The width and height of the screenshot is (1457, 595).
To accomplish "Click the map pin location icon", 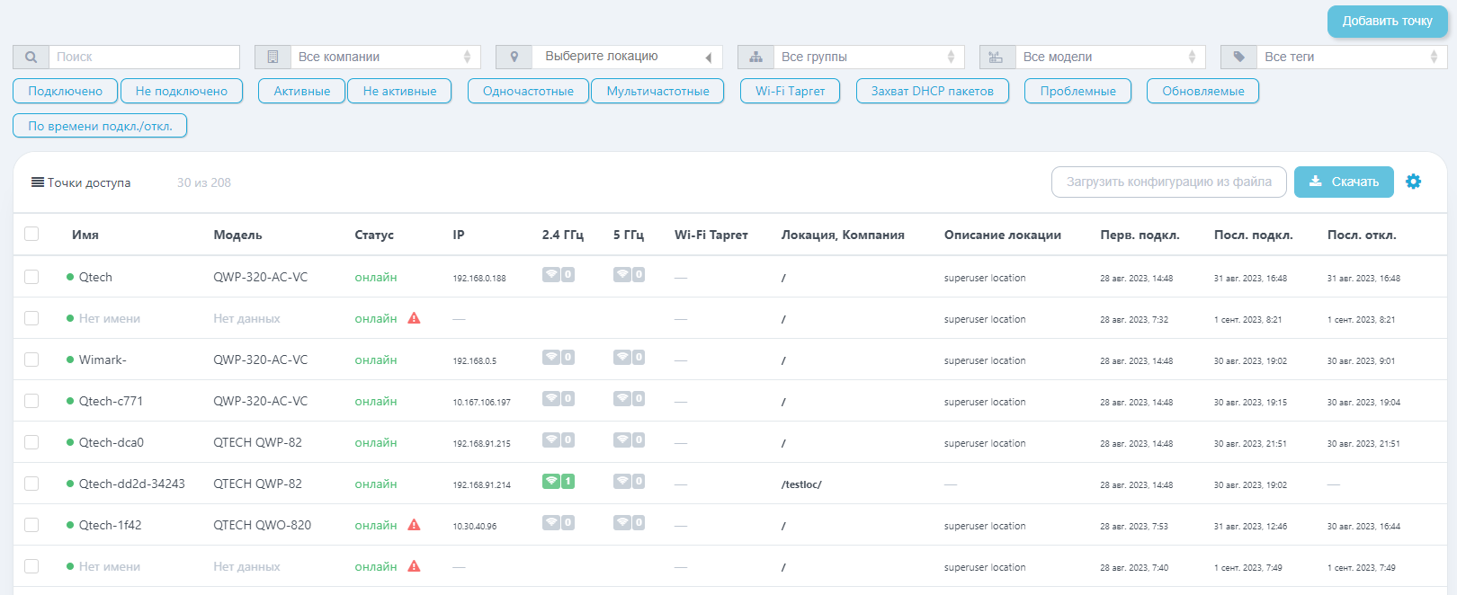I will [514, 57].
